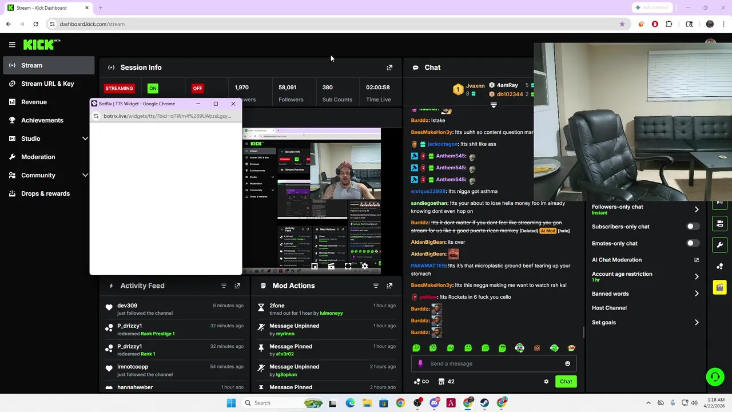Click the red STREAMING status badge
This screenshot has height=412, width=732.
[119, 88]
